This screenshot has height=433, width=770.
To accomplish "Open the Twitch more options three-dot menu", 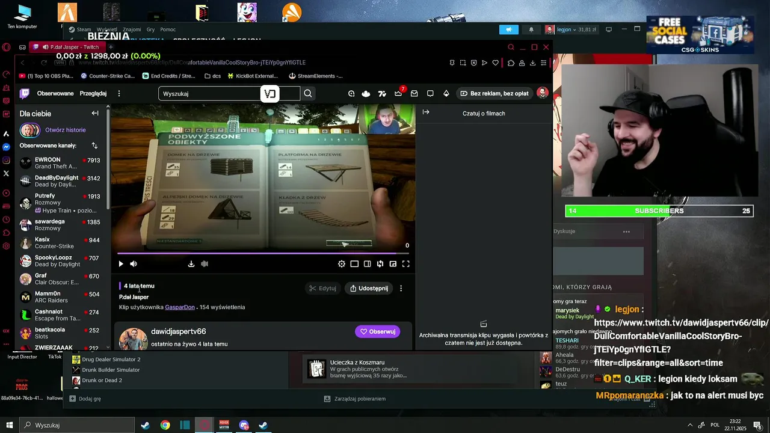I will [x=119, y=93].
